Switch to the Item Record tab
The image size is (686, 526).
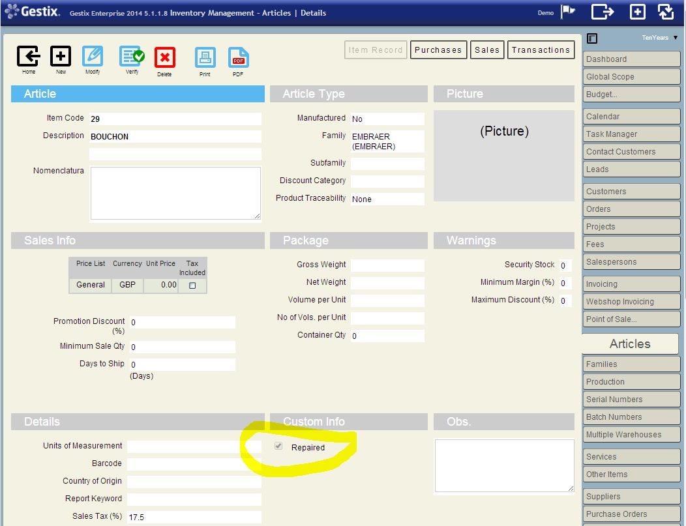tap(376, 50)
